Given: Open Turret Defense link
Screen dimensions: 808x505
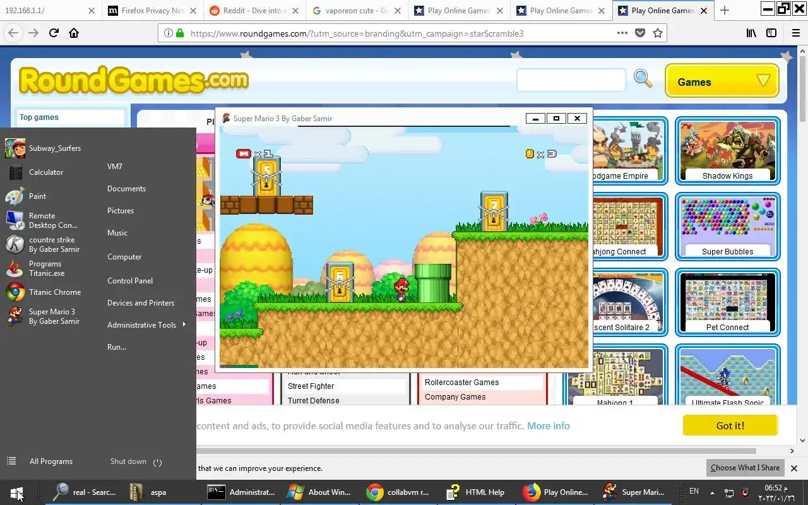Looking at the screenshot, I should click(314, 401).
